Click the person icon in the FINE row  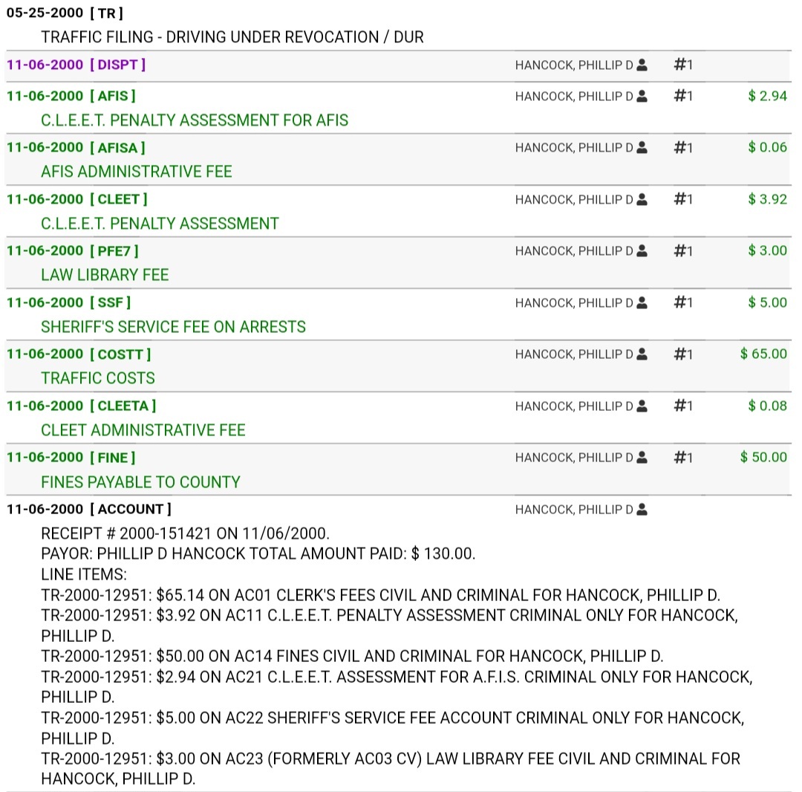[642, 458]
